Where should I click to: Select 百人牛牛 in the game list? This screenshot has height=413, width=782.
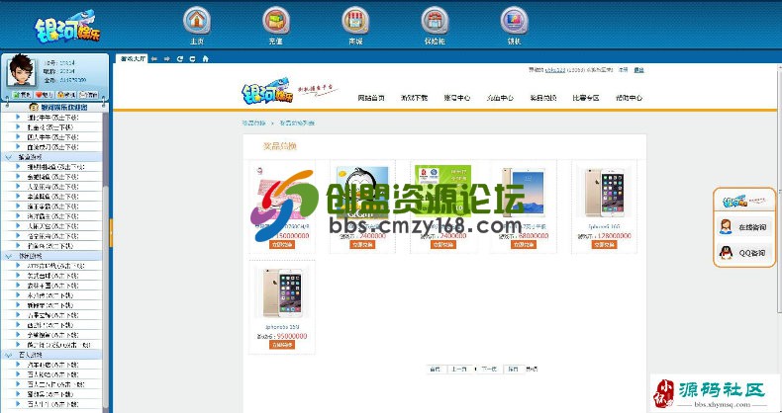click(51, 404)
